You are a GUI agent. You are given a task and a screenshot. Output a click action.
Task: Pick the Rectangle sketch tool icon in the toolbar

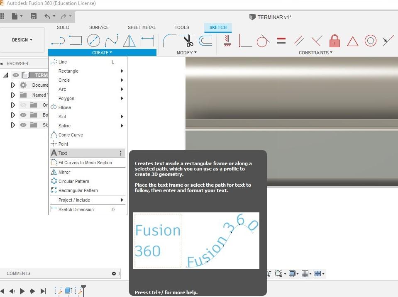point(76,41)
